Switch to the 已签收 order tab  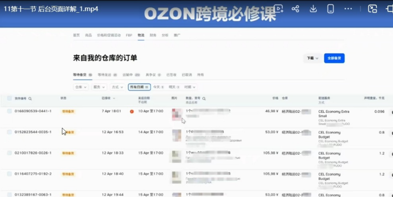click(x=171, y=75)
